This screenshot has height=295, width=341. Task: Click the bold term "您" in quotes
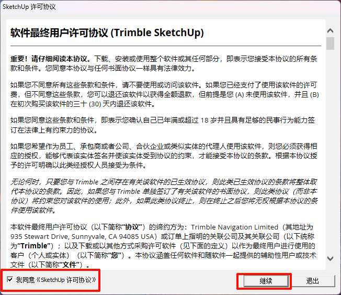click(x=114, y=255)
